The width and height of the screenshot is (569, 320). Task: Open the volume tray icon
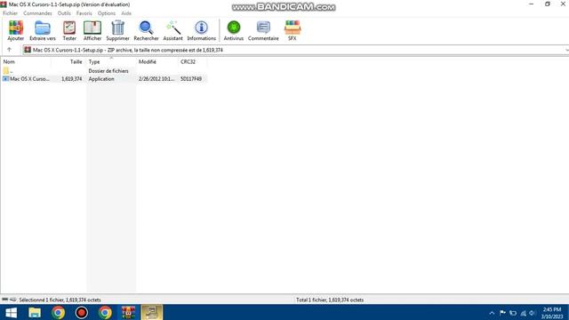533,313
